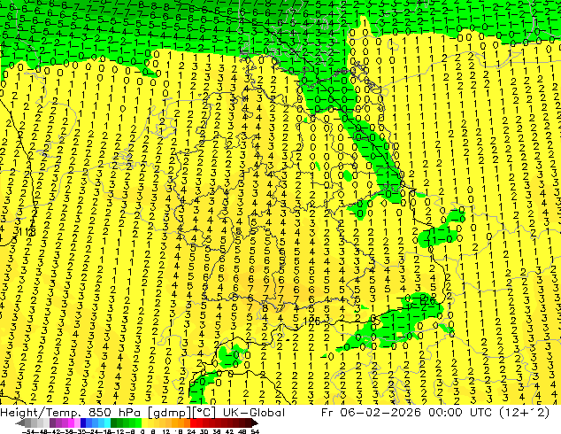Select the bright red swatch above label 24
The height and width of the screenshot is (434, 561).
[193, 423]
